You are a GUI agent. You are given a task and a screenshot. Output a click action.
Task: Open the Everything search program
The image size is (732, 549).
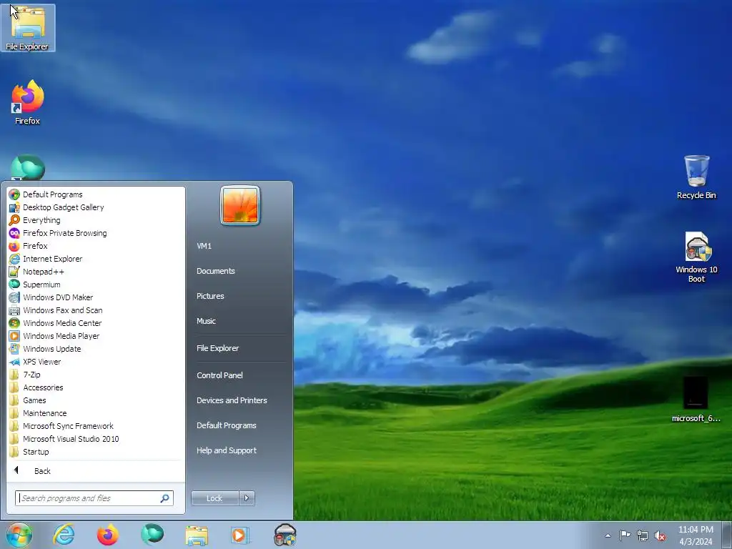pos(96,220)
